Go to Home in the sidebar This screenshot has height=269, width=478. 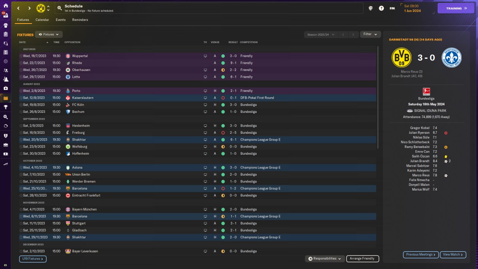[5, 5]
